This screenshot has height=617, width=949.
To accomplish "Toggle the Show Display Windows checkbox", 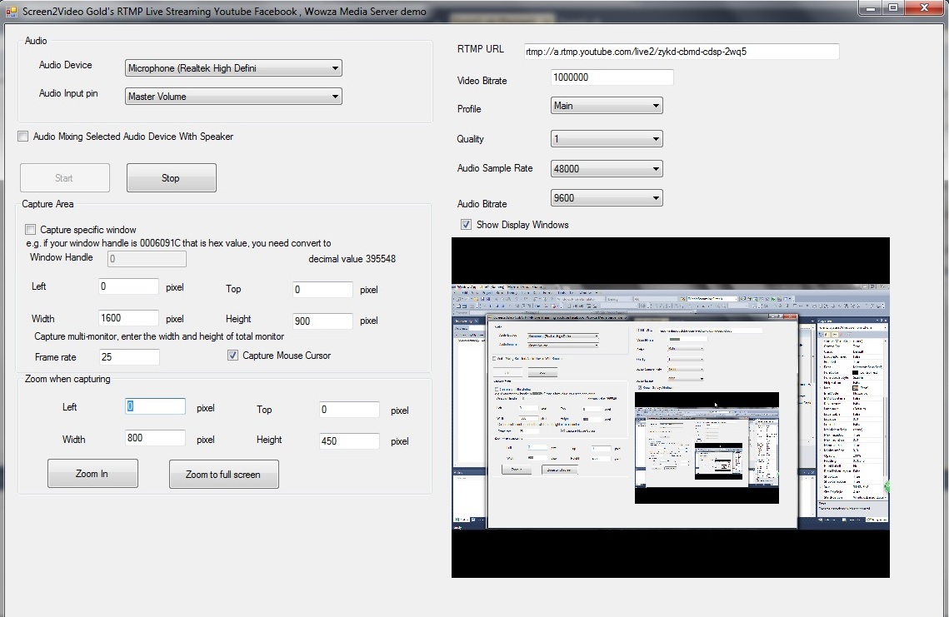I will coord(467,225).
